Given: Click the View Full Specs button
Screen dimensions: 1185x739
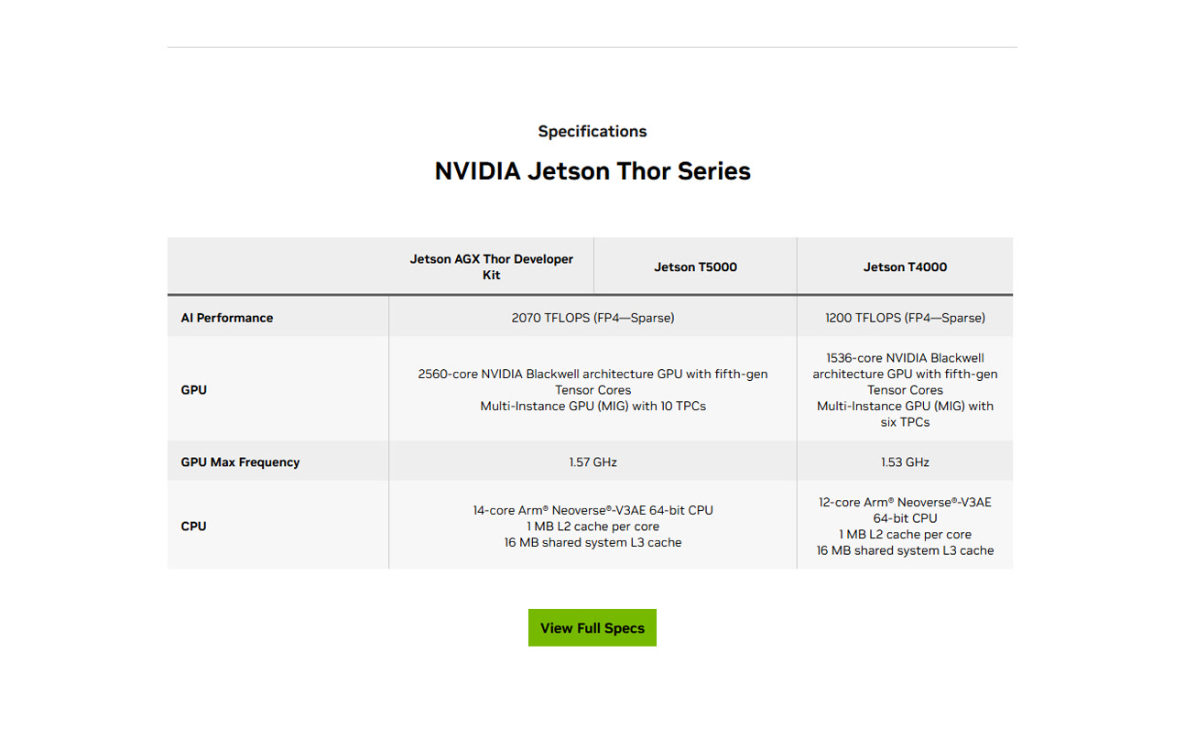Looking at the screenshot, I should (592, 628).
